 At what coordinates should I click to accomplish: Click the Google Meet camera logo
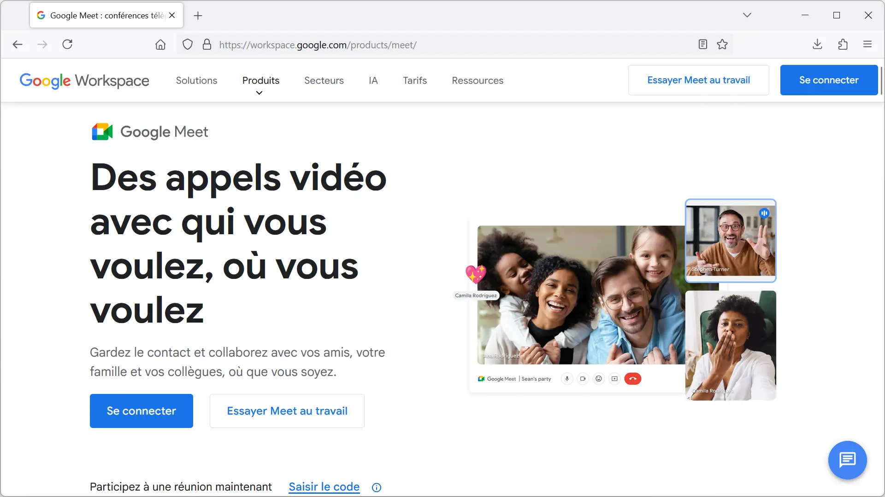pos(102,132)
